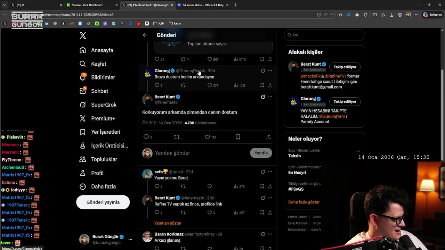
Task: Open the Tahsin trending topic
Action: 294,156
